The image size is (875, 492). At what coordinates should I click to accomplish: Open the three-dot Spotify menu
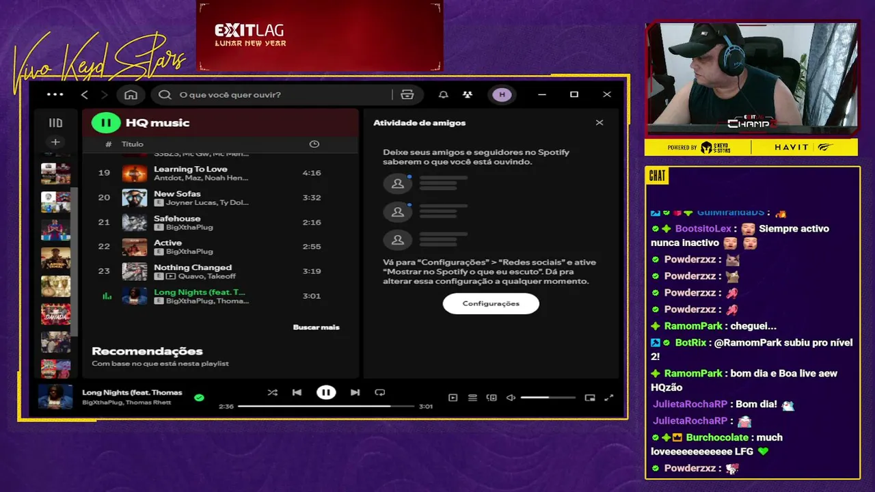pyautogui.click(x=55, y=94)
